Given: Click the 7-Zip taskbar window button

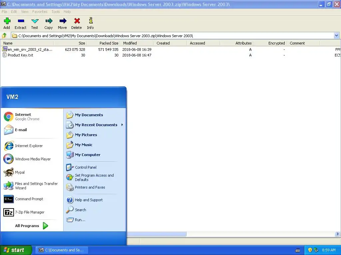Looking at the screenshot, I should (x=61, y=250).
